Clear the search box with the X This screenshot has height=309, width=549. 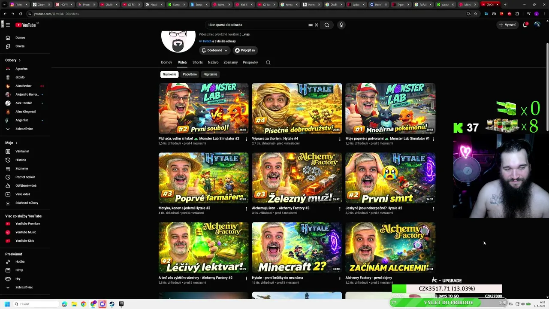pyautogui.click(x=317, y=25)
